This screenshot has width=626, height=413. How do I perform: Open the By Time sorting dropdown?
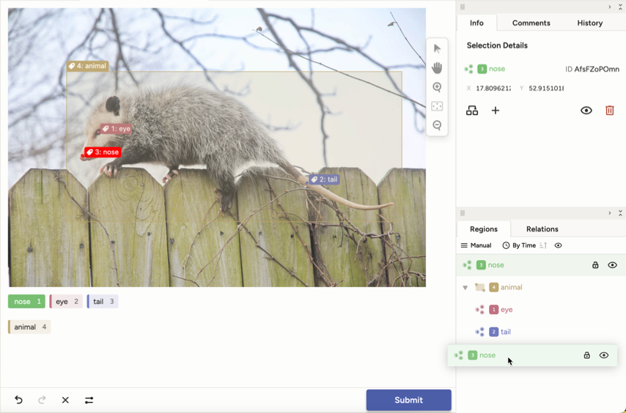(x=519, y=245)
